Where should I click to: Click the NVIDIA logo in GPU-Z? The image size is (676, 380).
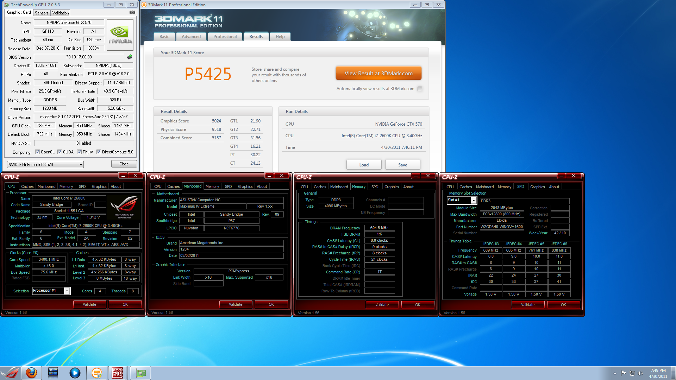(x=120, y=35)
